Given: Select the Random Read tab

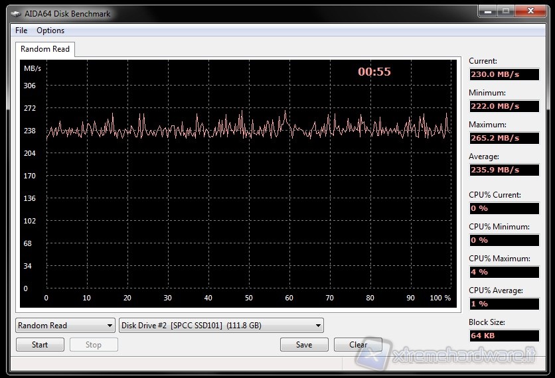Looking at the screenshot, I should tap(45, 49).
